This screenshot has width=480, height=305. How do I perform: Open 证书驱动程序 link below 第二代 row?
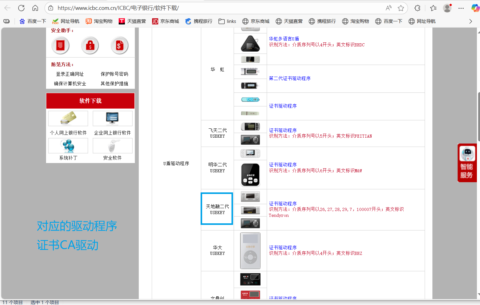(x=282, y=106)
